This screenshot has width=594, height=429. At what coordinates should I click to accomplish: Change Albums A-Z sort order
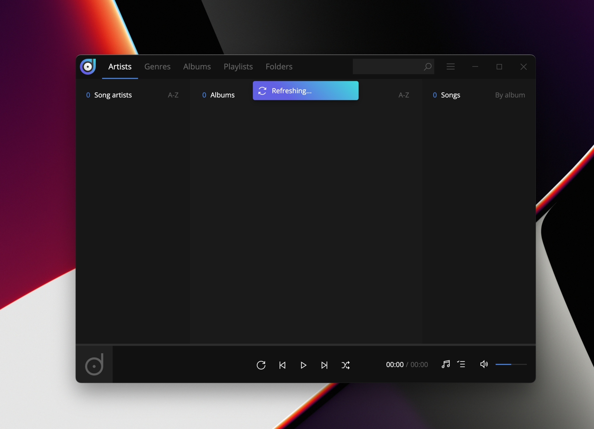[404, 95]
